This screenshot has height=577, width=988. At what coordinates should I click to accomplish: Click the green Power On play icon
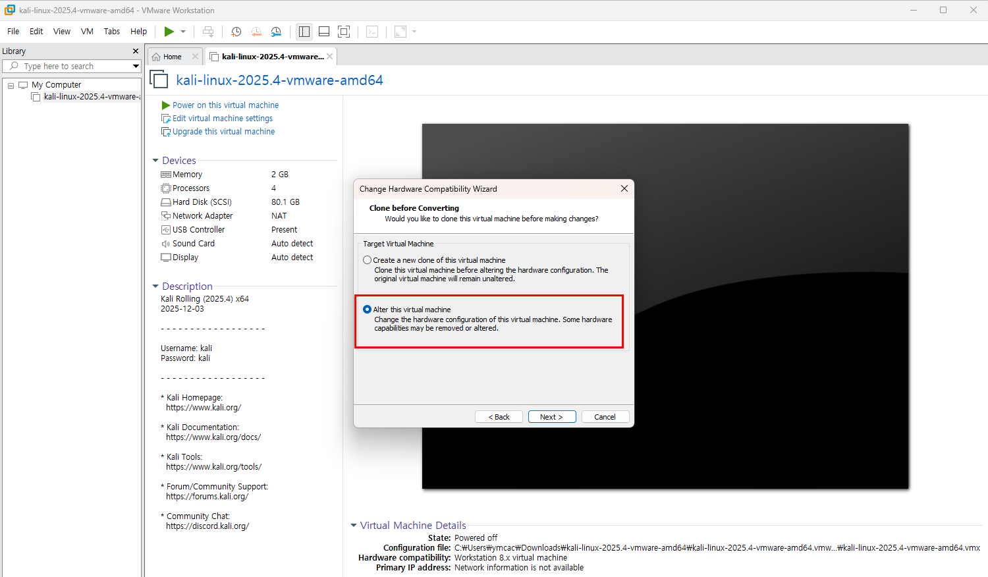click(x=169, y=32)
